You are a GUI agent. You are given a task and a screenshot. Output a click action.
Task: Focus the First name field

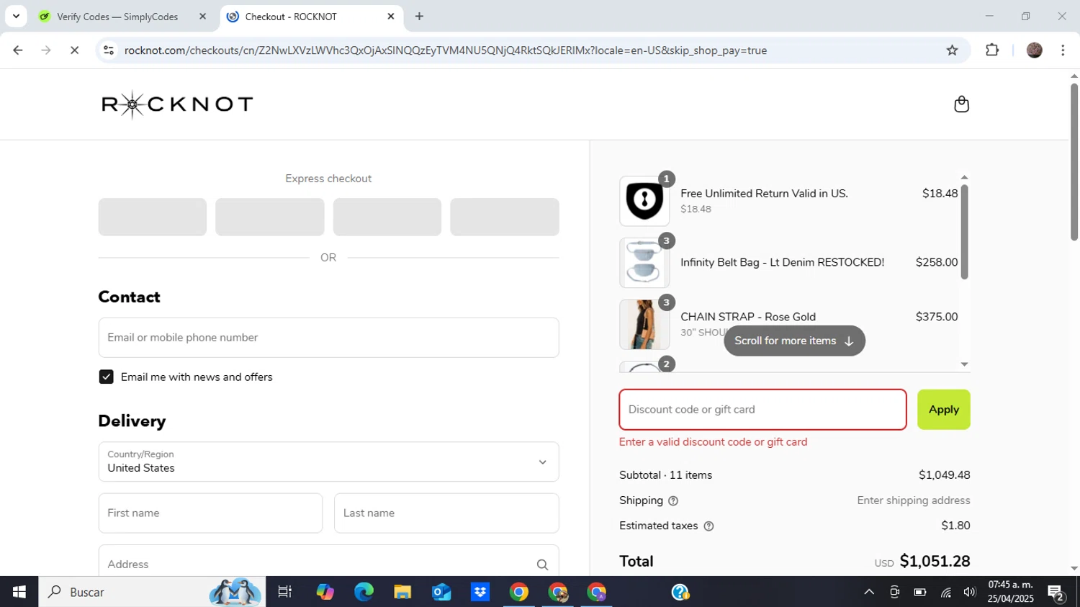click(210, 513)
